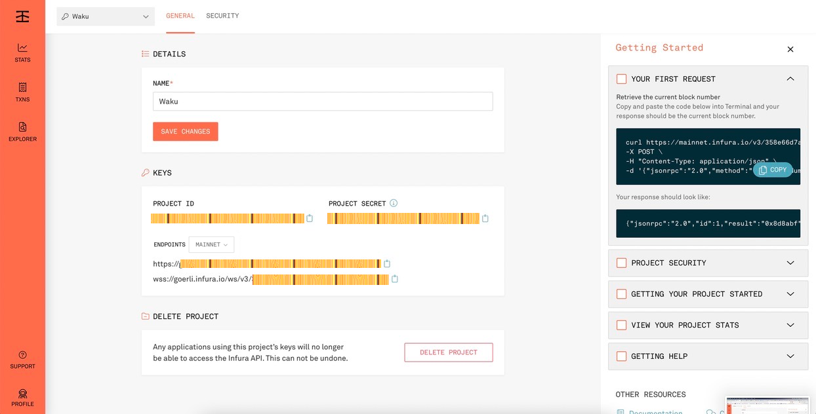Screen dimensions: 816x414
Task: Open the Mainnet endpoints dropdown
Action: tap(211, 244)
